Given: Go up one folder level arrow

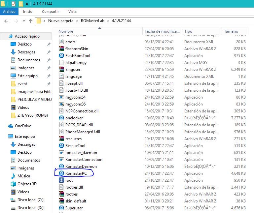Looking at the screenshot, I should pyautogui.click(x=31, y=21).
